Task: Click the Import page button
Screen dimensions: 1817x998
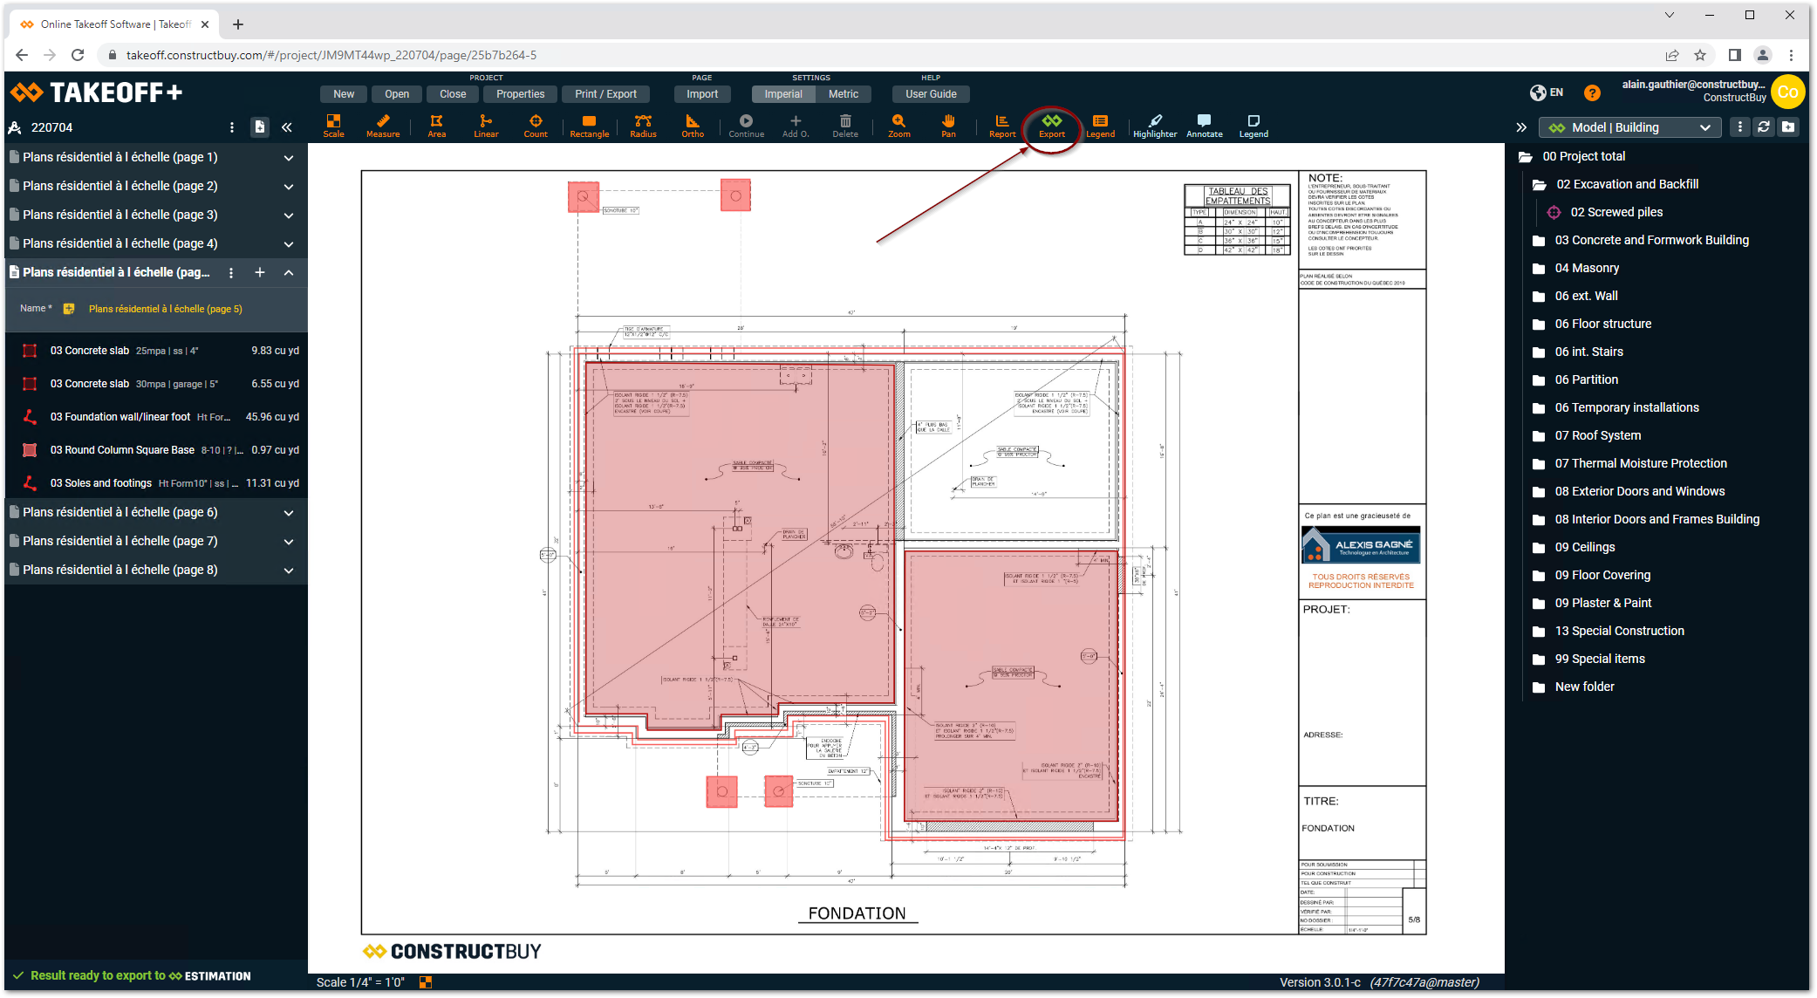Action: (701, 94)
